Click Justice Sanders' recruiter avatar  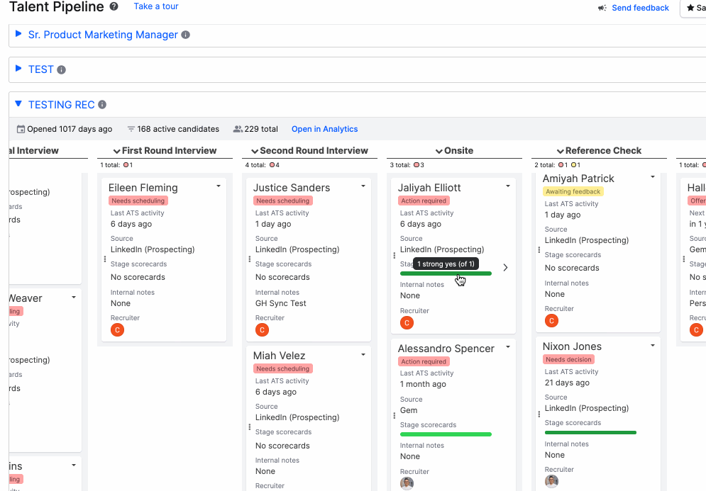(262, 329)
